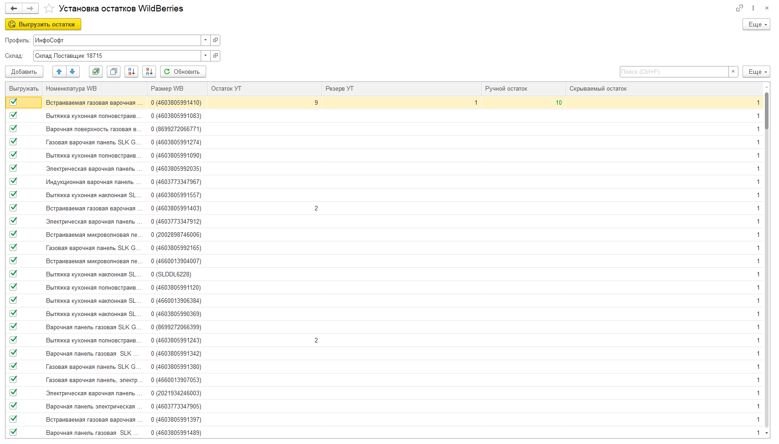Select the size cell 0 (4603773347905)

point(177,406)
